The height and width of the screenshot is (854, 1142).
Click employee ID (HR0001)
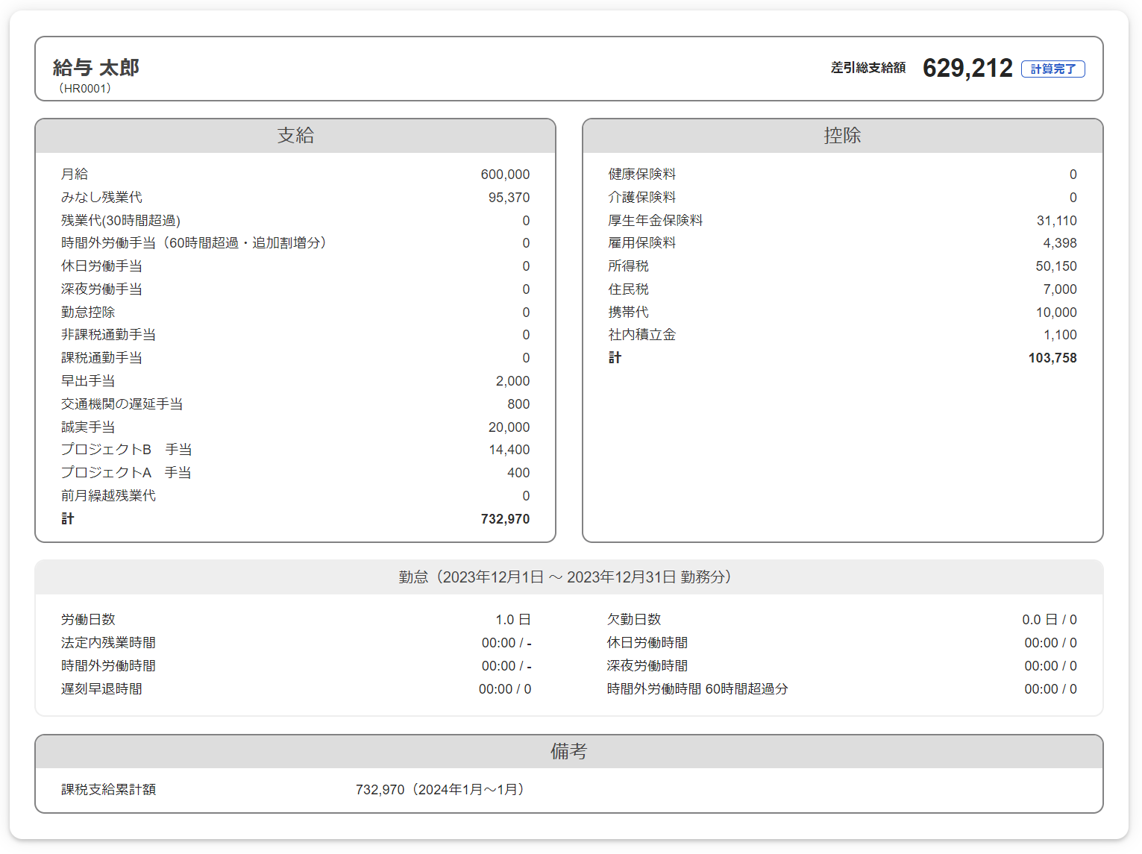pos(85,88)
